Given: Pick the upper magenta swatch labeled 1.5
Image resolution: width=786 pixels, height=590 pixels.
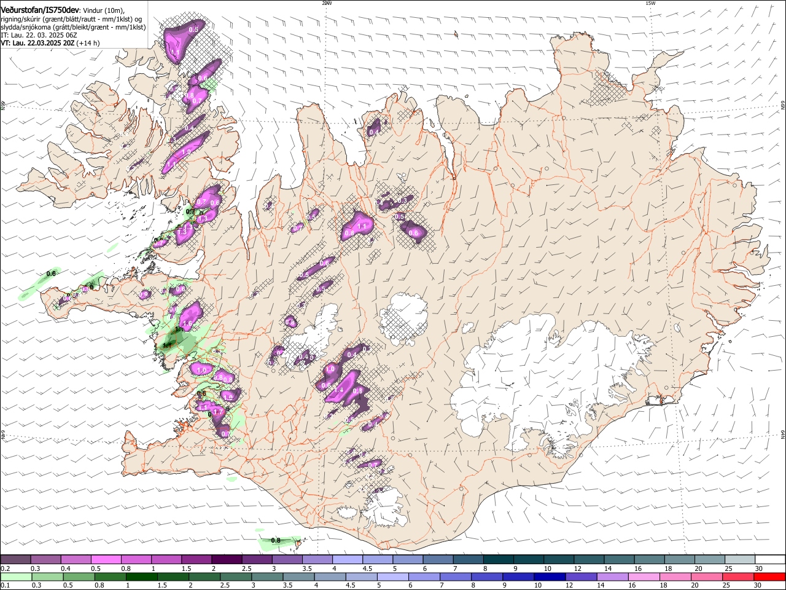Looking at the screenshot, I should point(196,560).
